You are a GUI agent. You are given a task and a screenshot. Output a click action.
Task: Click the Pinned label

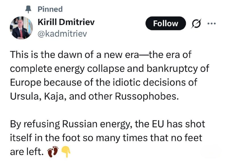[50, 9]
